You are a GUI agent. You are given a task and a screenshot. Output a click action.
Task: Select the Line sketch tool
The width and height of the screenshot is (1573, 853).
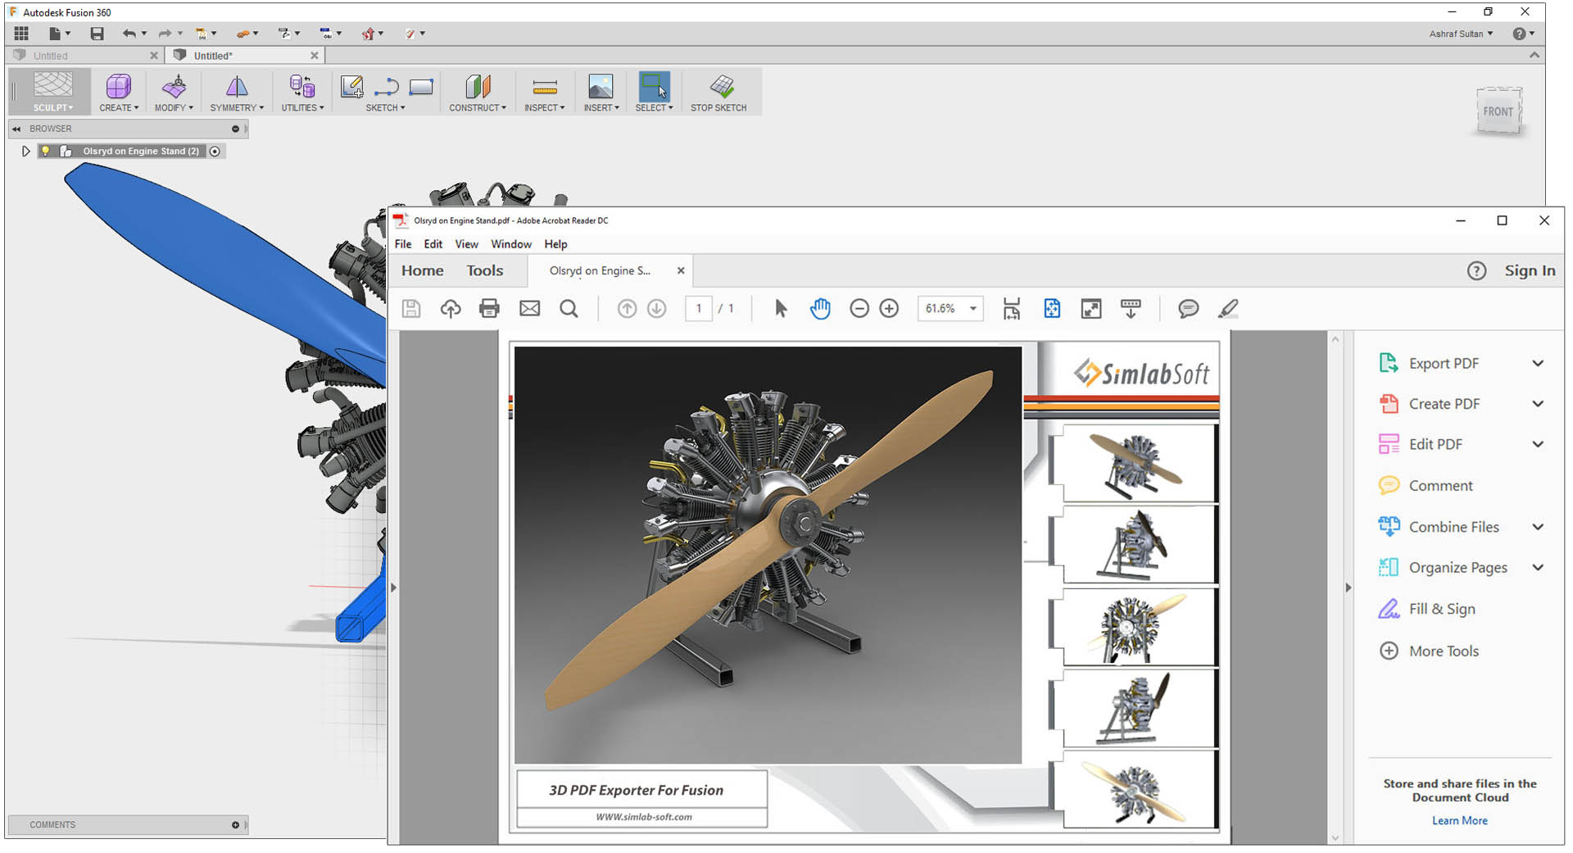(x=386, y=86)
